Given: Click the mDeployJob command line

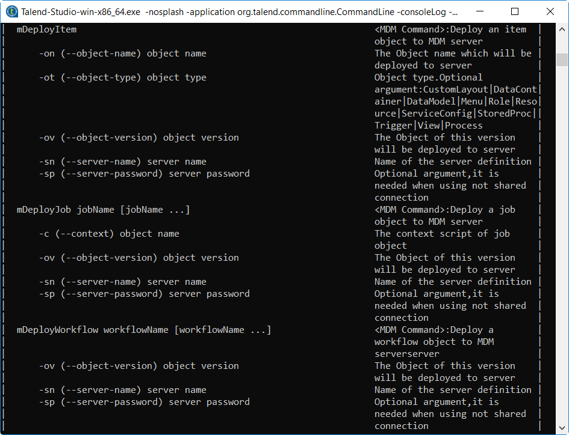Looking at the screenshot, I should (x=103, y=210).
